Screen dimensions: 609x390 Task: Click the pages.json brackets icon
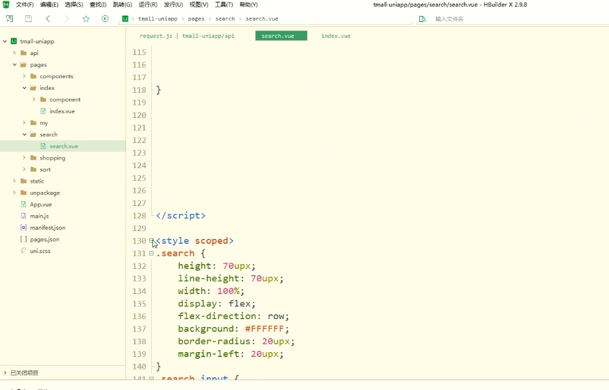click(23, 239)
